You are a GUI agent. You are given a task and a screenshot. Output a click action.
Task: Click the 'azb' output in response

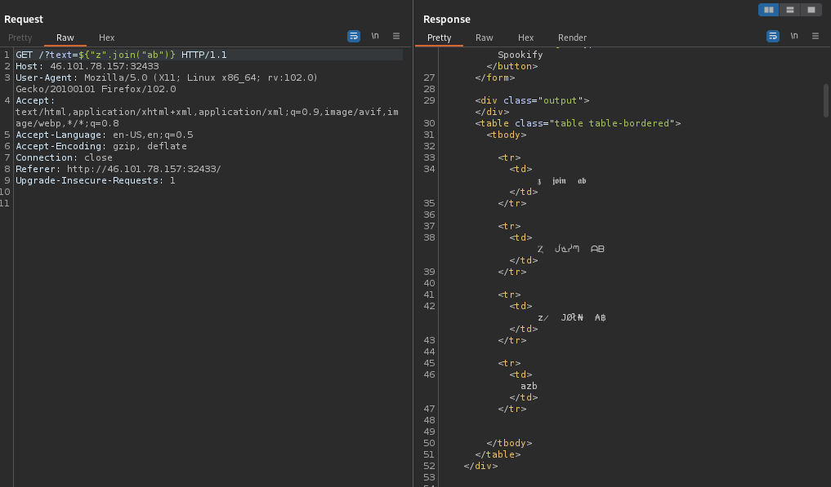(x=529, y=386)
